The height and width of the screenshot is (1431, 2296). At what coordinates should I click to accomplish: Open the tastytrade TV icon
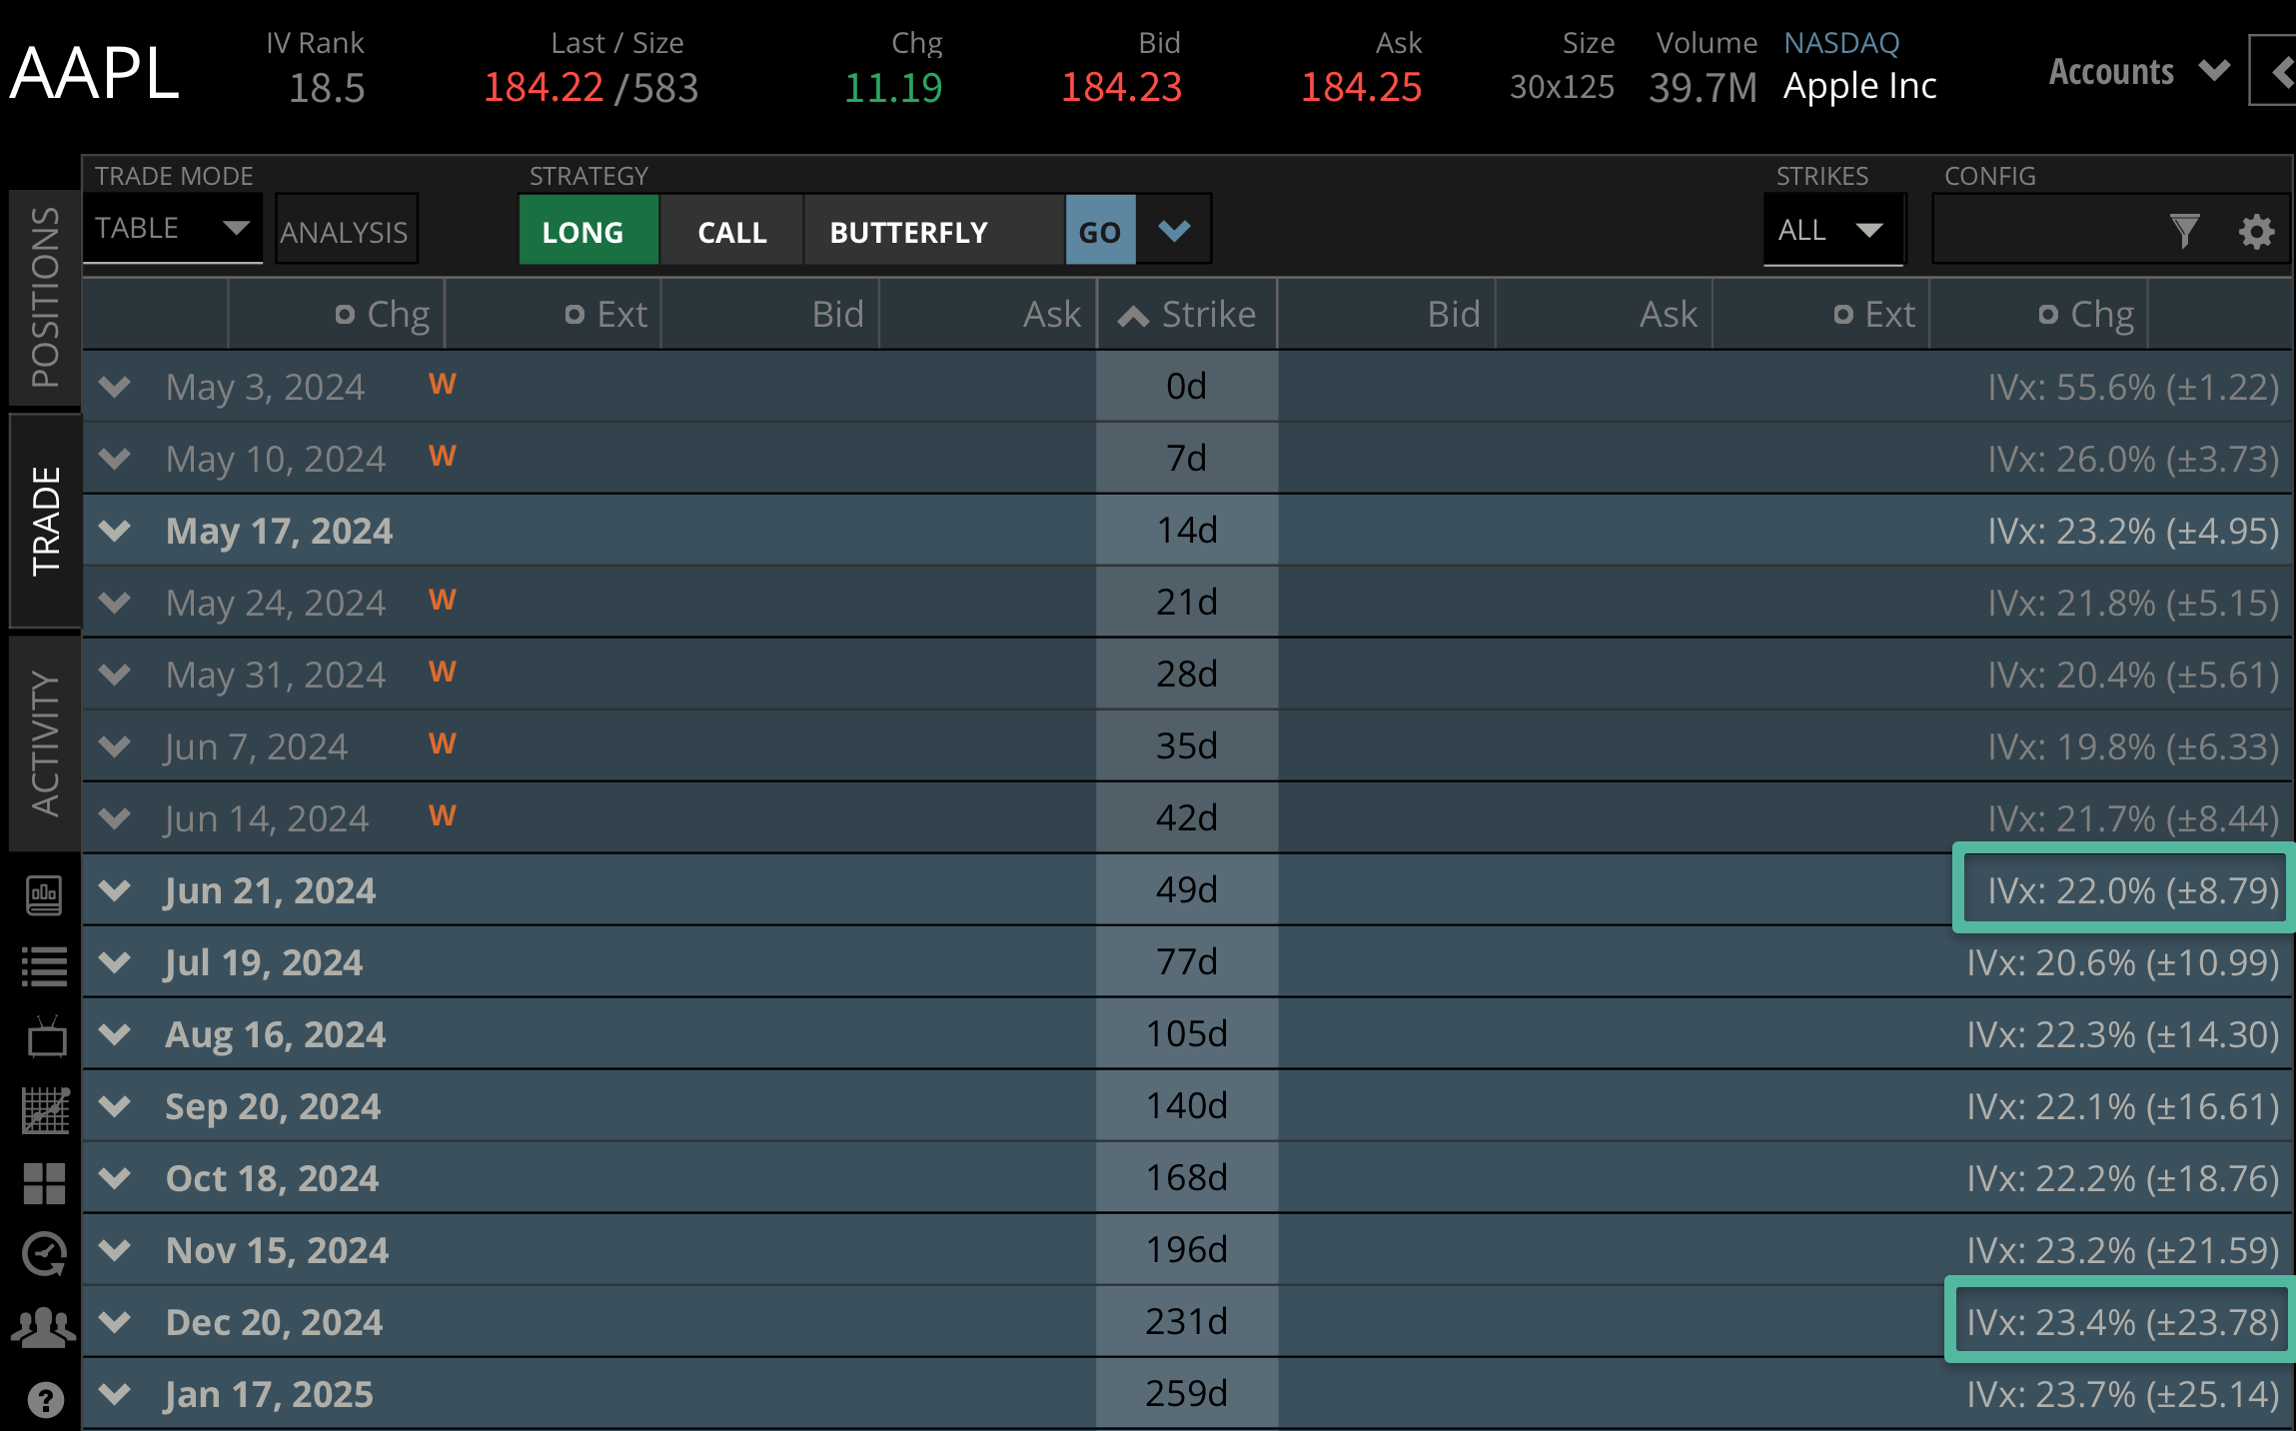coord(45,1037)
